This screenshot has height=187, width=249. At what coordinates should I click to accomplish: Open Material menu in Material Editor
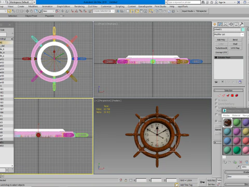point(236,115)
